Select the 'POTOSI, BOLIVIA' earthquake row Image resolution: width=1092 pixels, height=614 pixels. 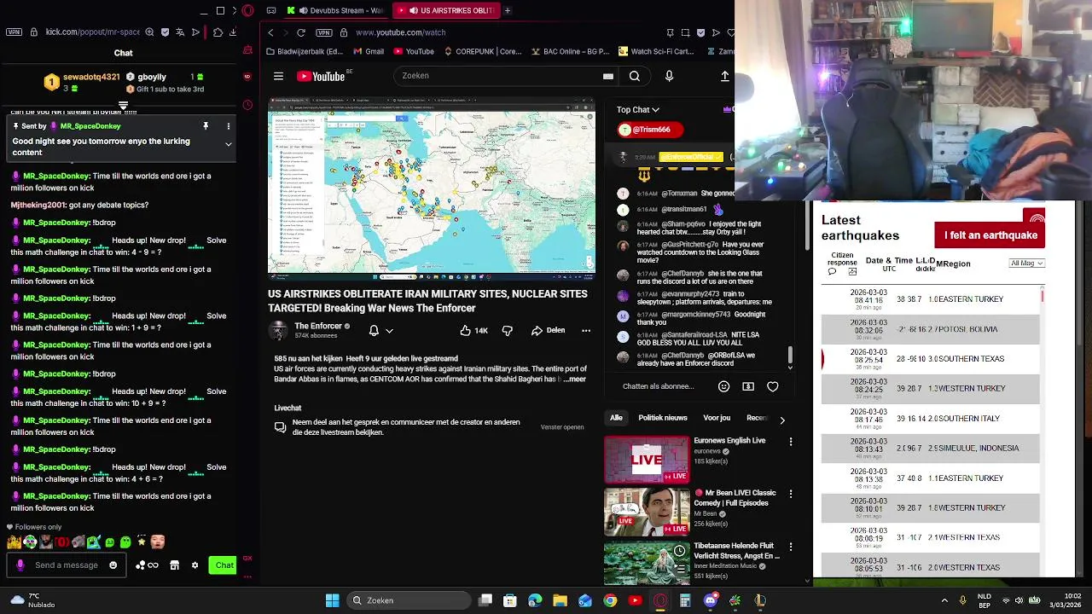coord(931,329)
